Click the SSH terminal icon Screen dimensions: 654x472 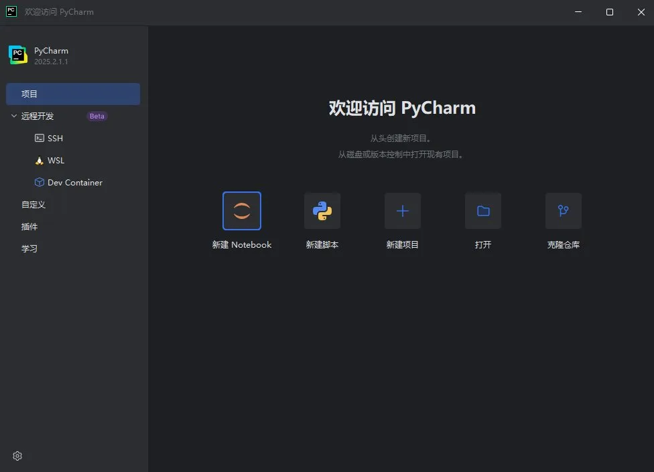(40, 138)
